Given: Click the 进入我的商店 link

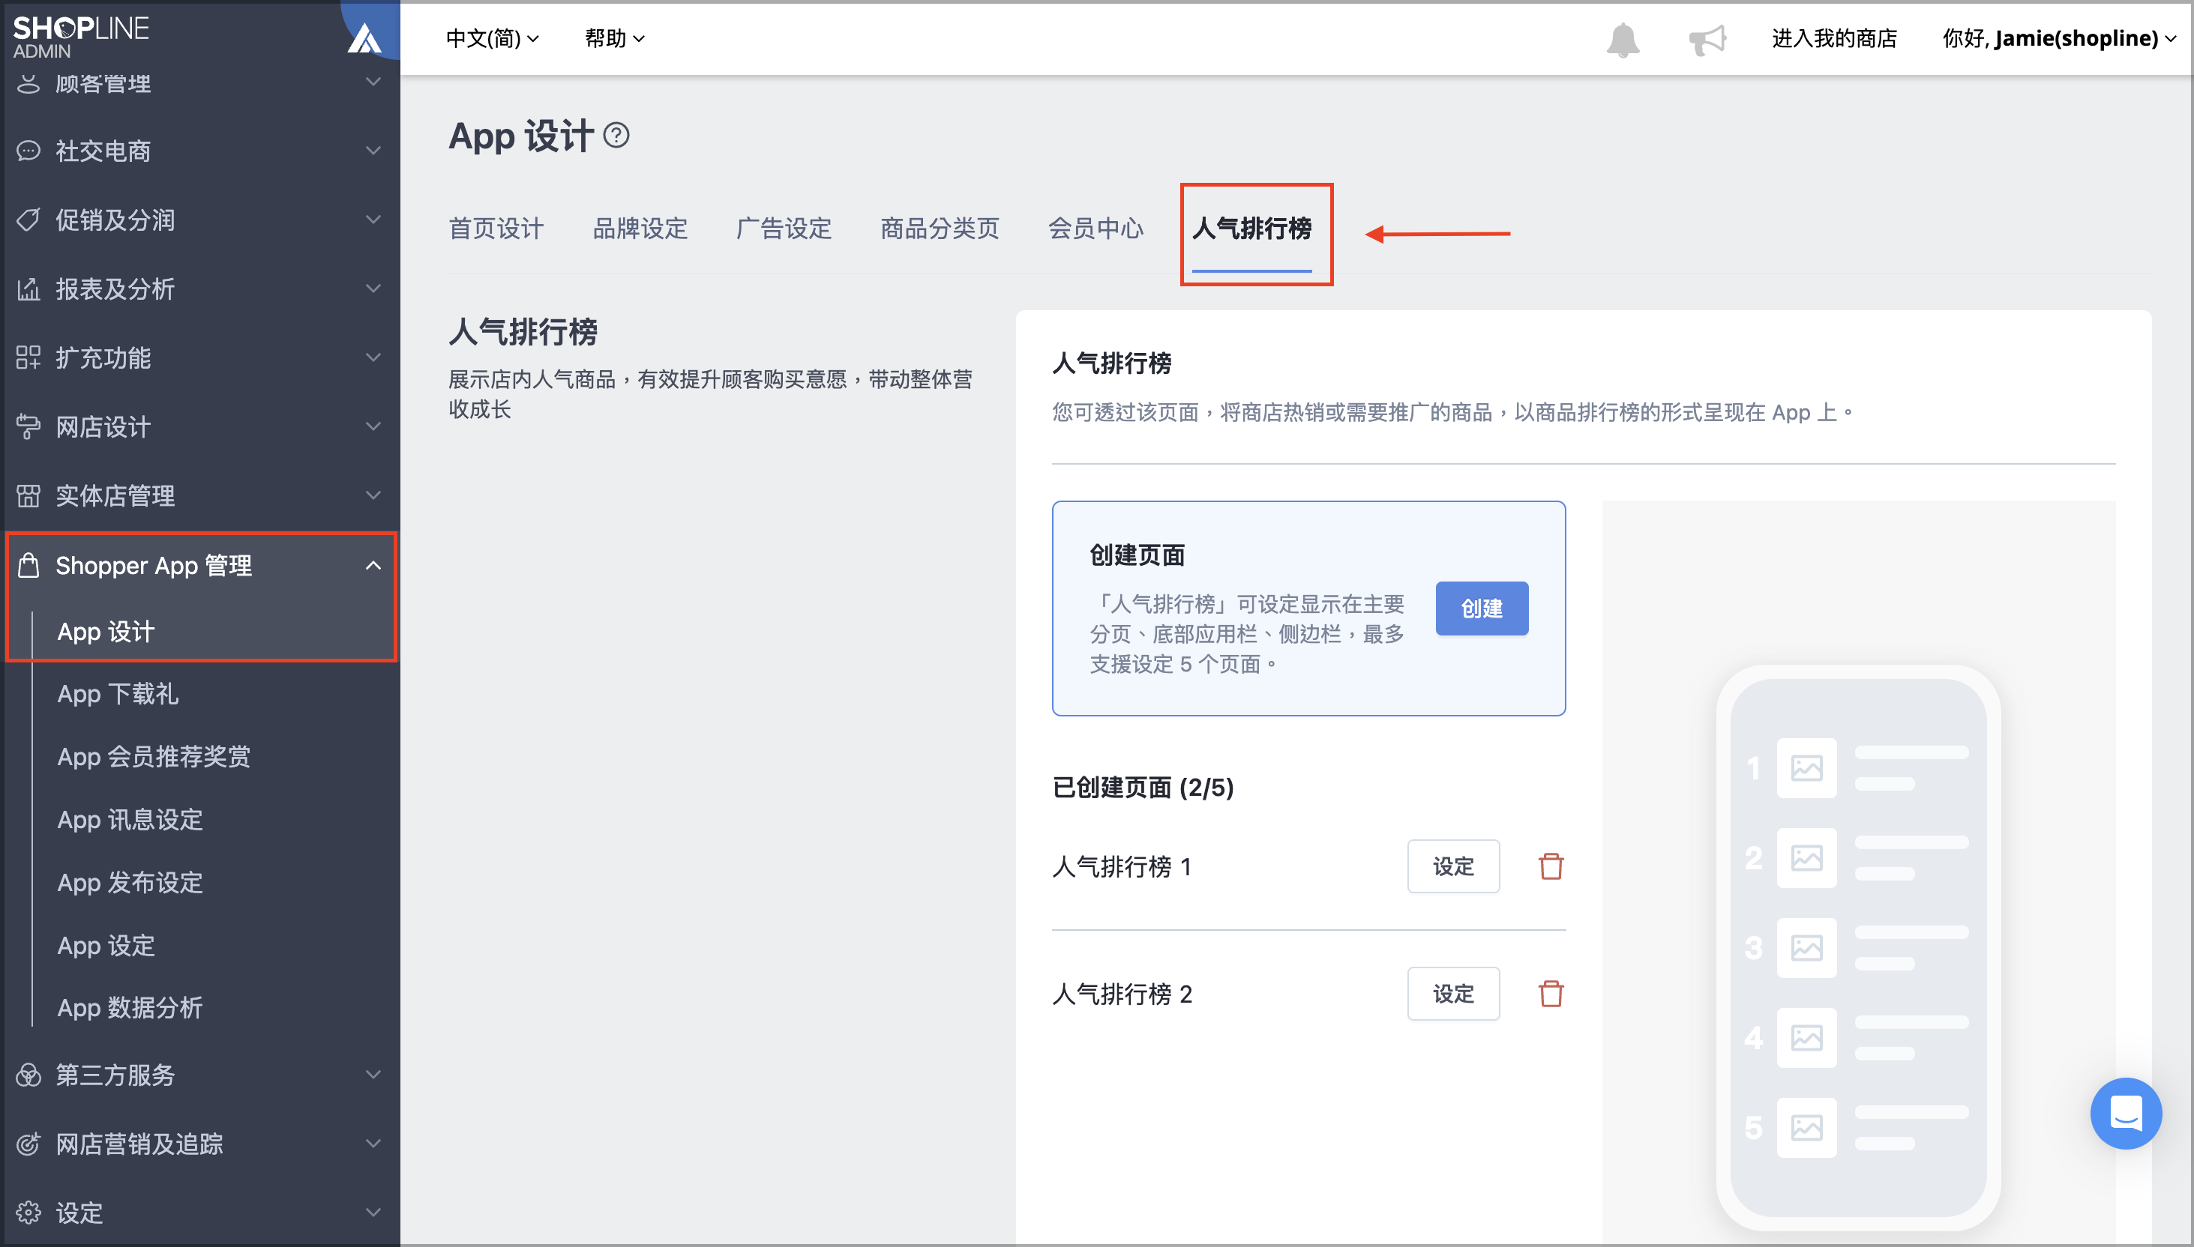Looking at the screenshot, I should tap(1834, 38).
